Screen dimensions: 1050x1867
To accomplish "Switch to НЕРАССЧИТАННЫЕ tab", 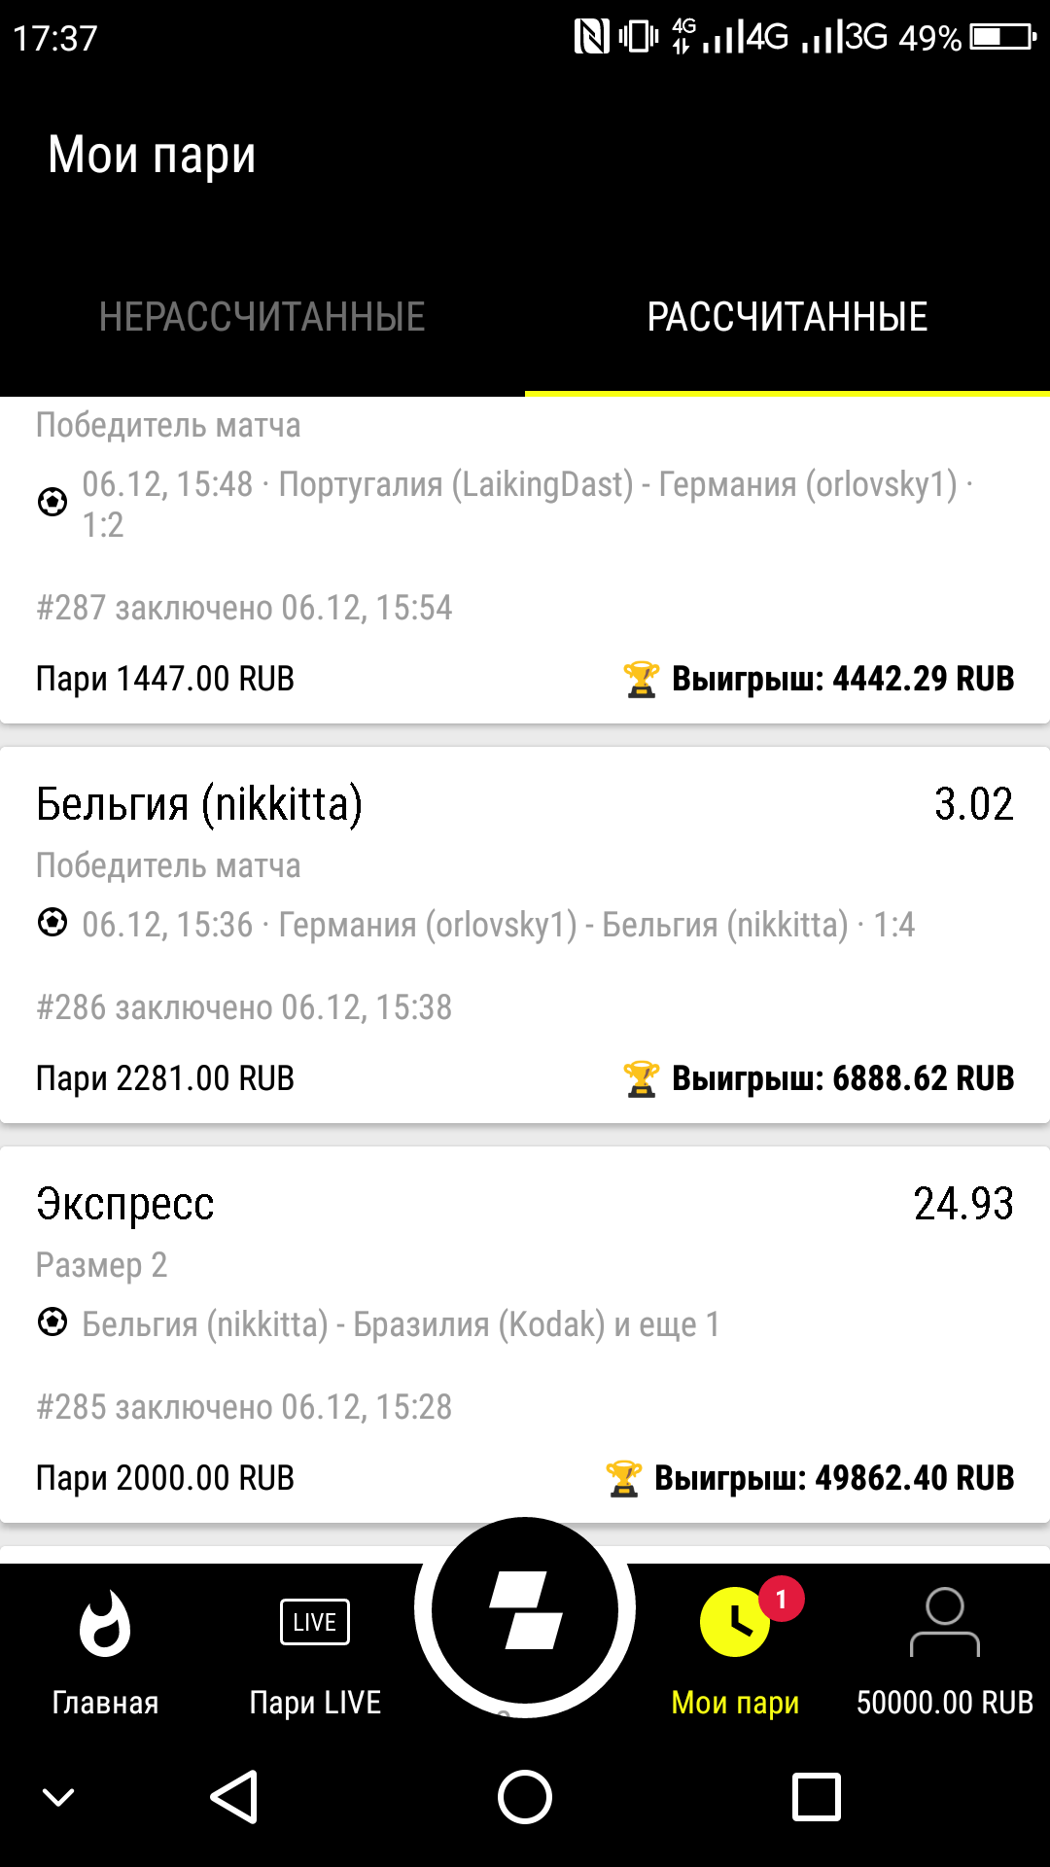I will [262, 317].
